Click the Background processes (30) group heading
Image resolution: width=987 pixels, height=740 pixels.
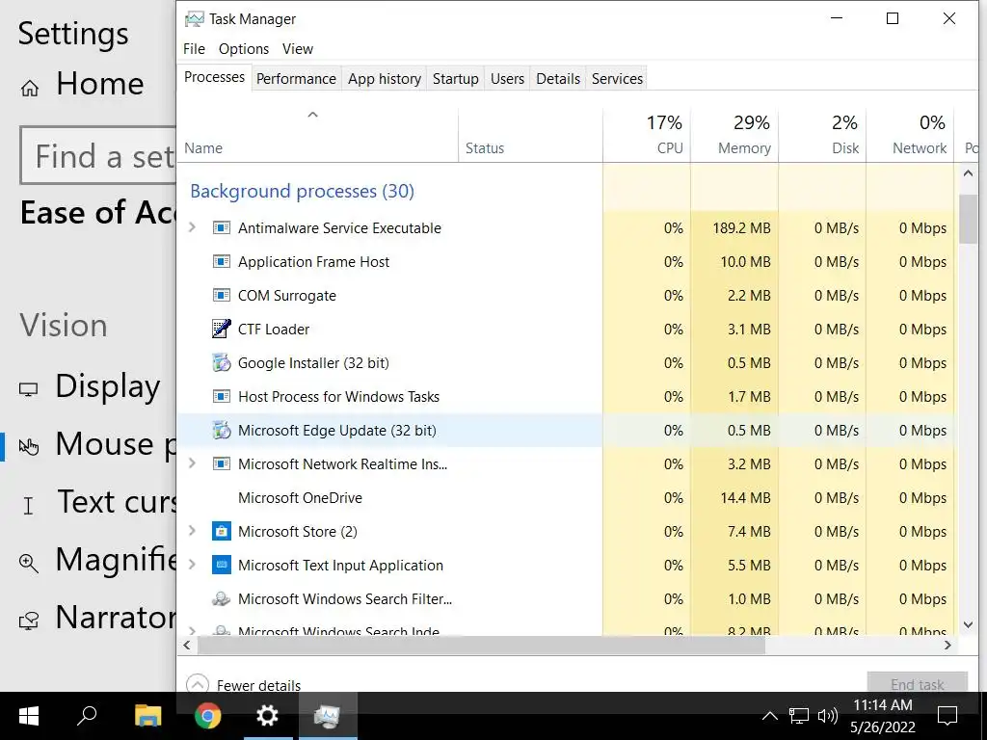click(302, 192)
